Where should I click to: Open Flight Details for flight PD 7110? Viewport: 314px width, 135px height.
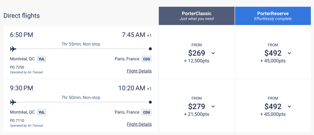coord(139,124)
